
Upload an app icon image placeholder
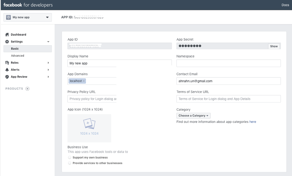click(x=89, y=128)
